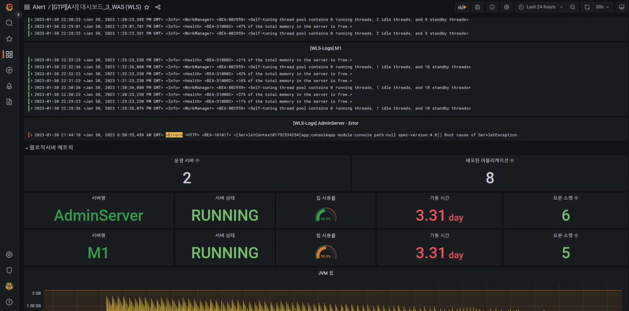Open the Grafana home logo
Image resolution: width=629 pixels, height=311 pixels.
coord(9,7)
